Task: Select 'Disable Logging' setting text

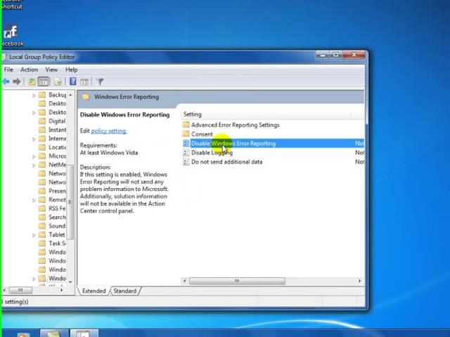Action: click(x=212, y=153)
